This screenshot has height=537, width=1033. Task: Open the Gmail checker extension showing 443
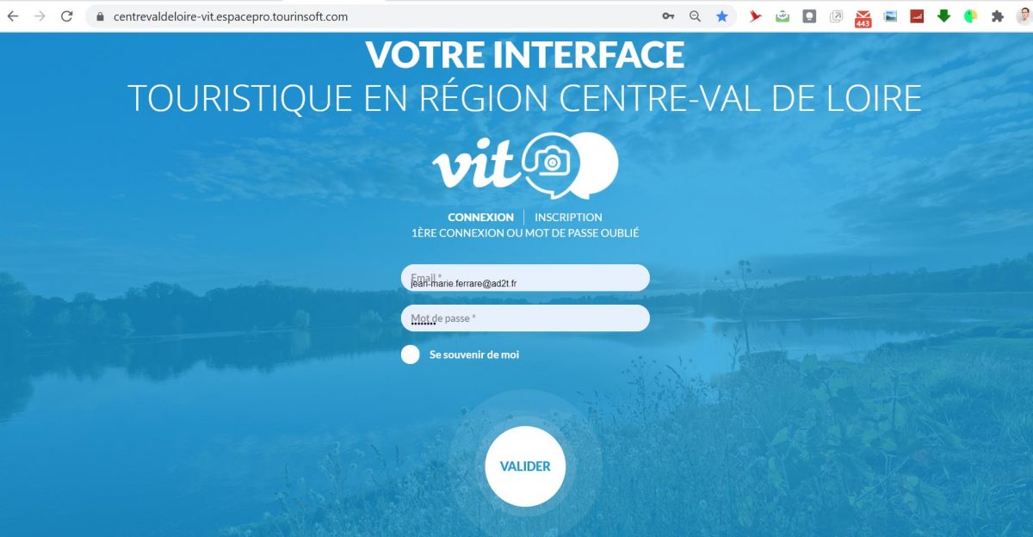(863, 18)
